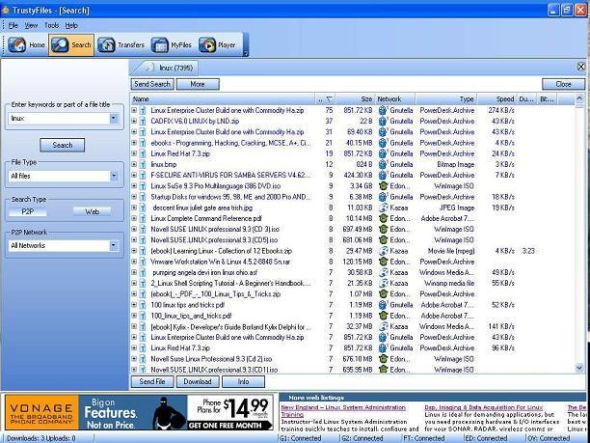The width and height of the screenshot is (590, 443).
Task: Open the Home toolbar section
Action: pyautogui.click(x=26, y=44)
